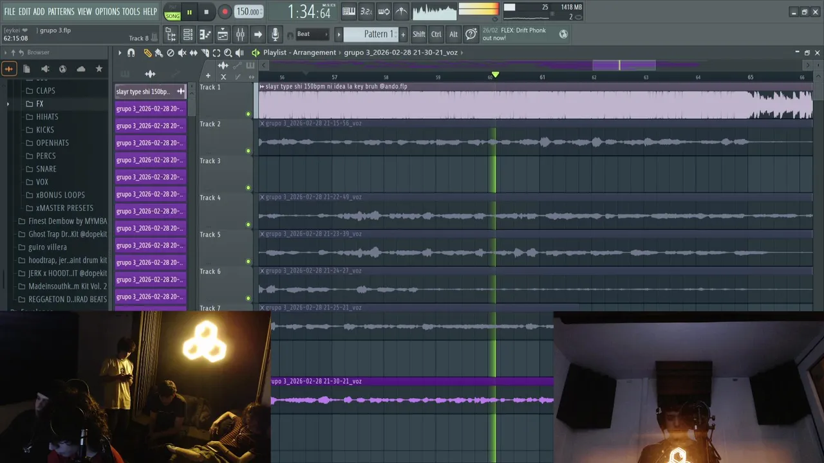Select the Mute tool in the playlist toolbar
This screenshot has height=463, width=824.
(x=182, y=53)
